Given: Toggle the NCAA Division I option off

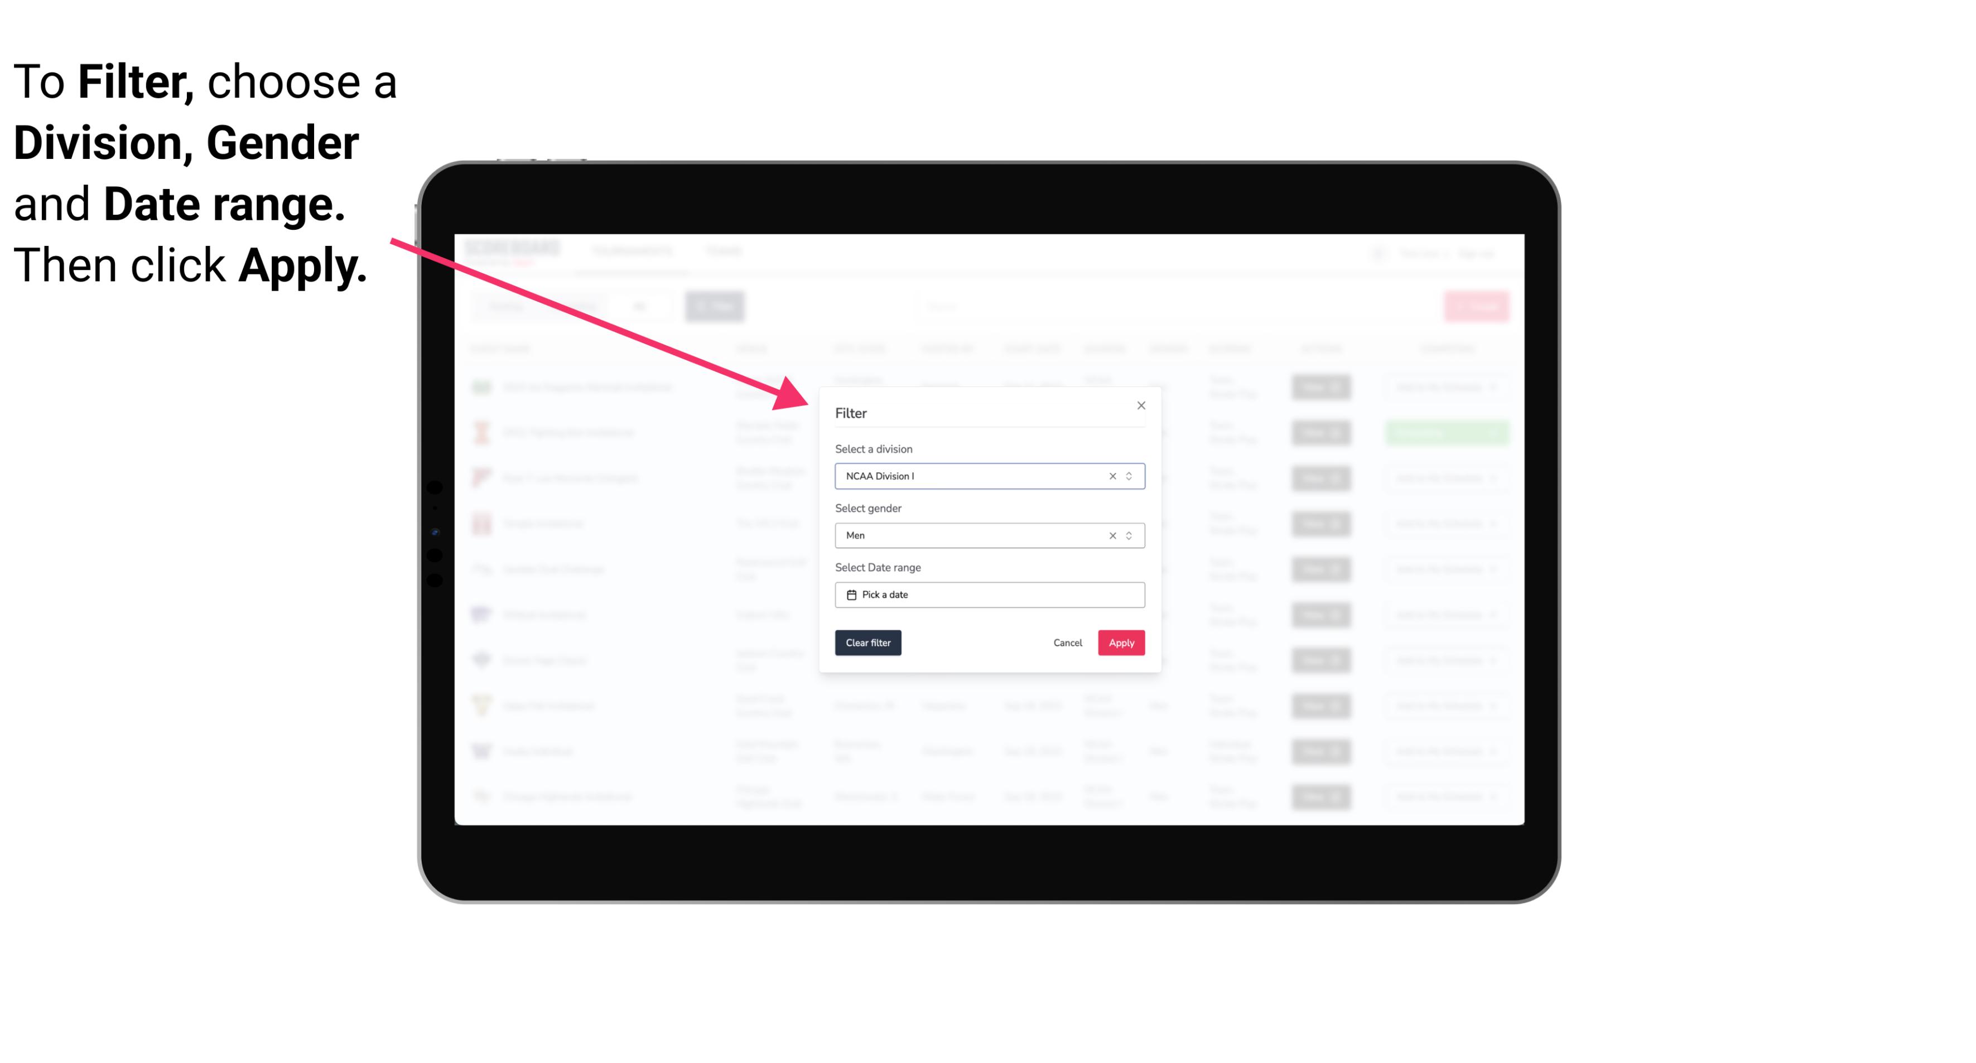Looking at the screenshot, I should click(1110, 475).
